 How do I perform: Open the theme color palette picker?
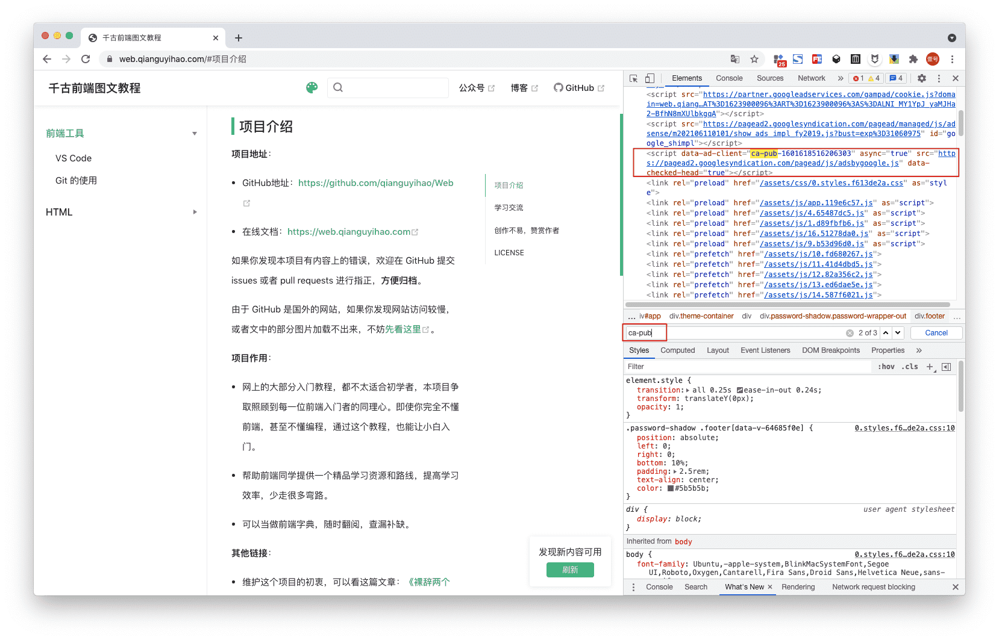[312, 88]
